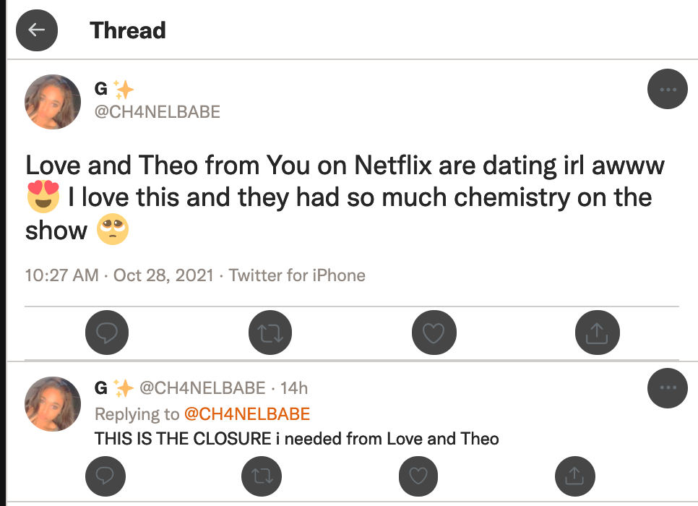Open more options on the reply tweet
698x506 pixels.
click(x=667, y=388)
